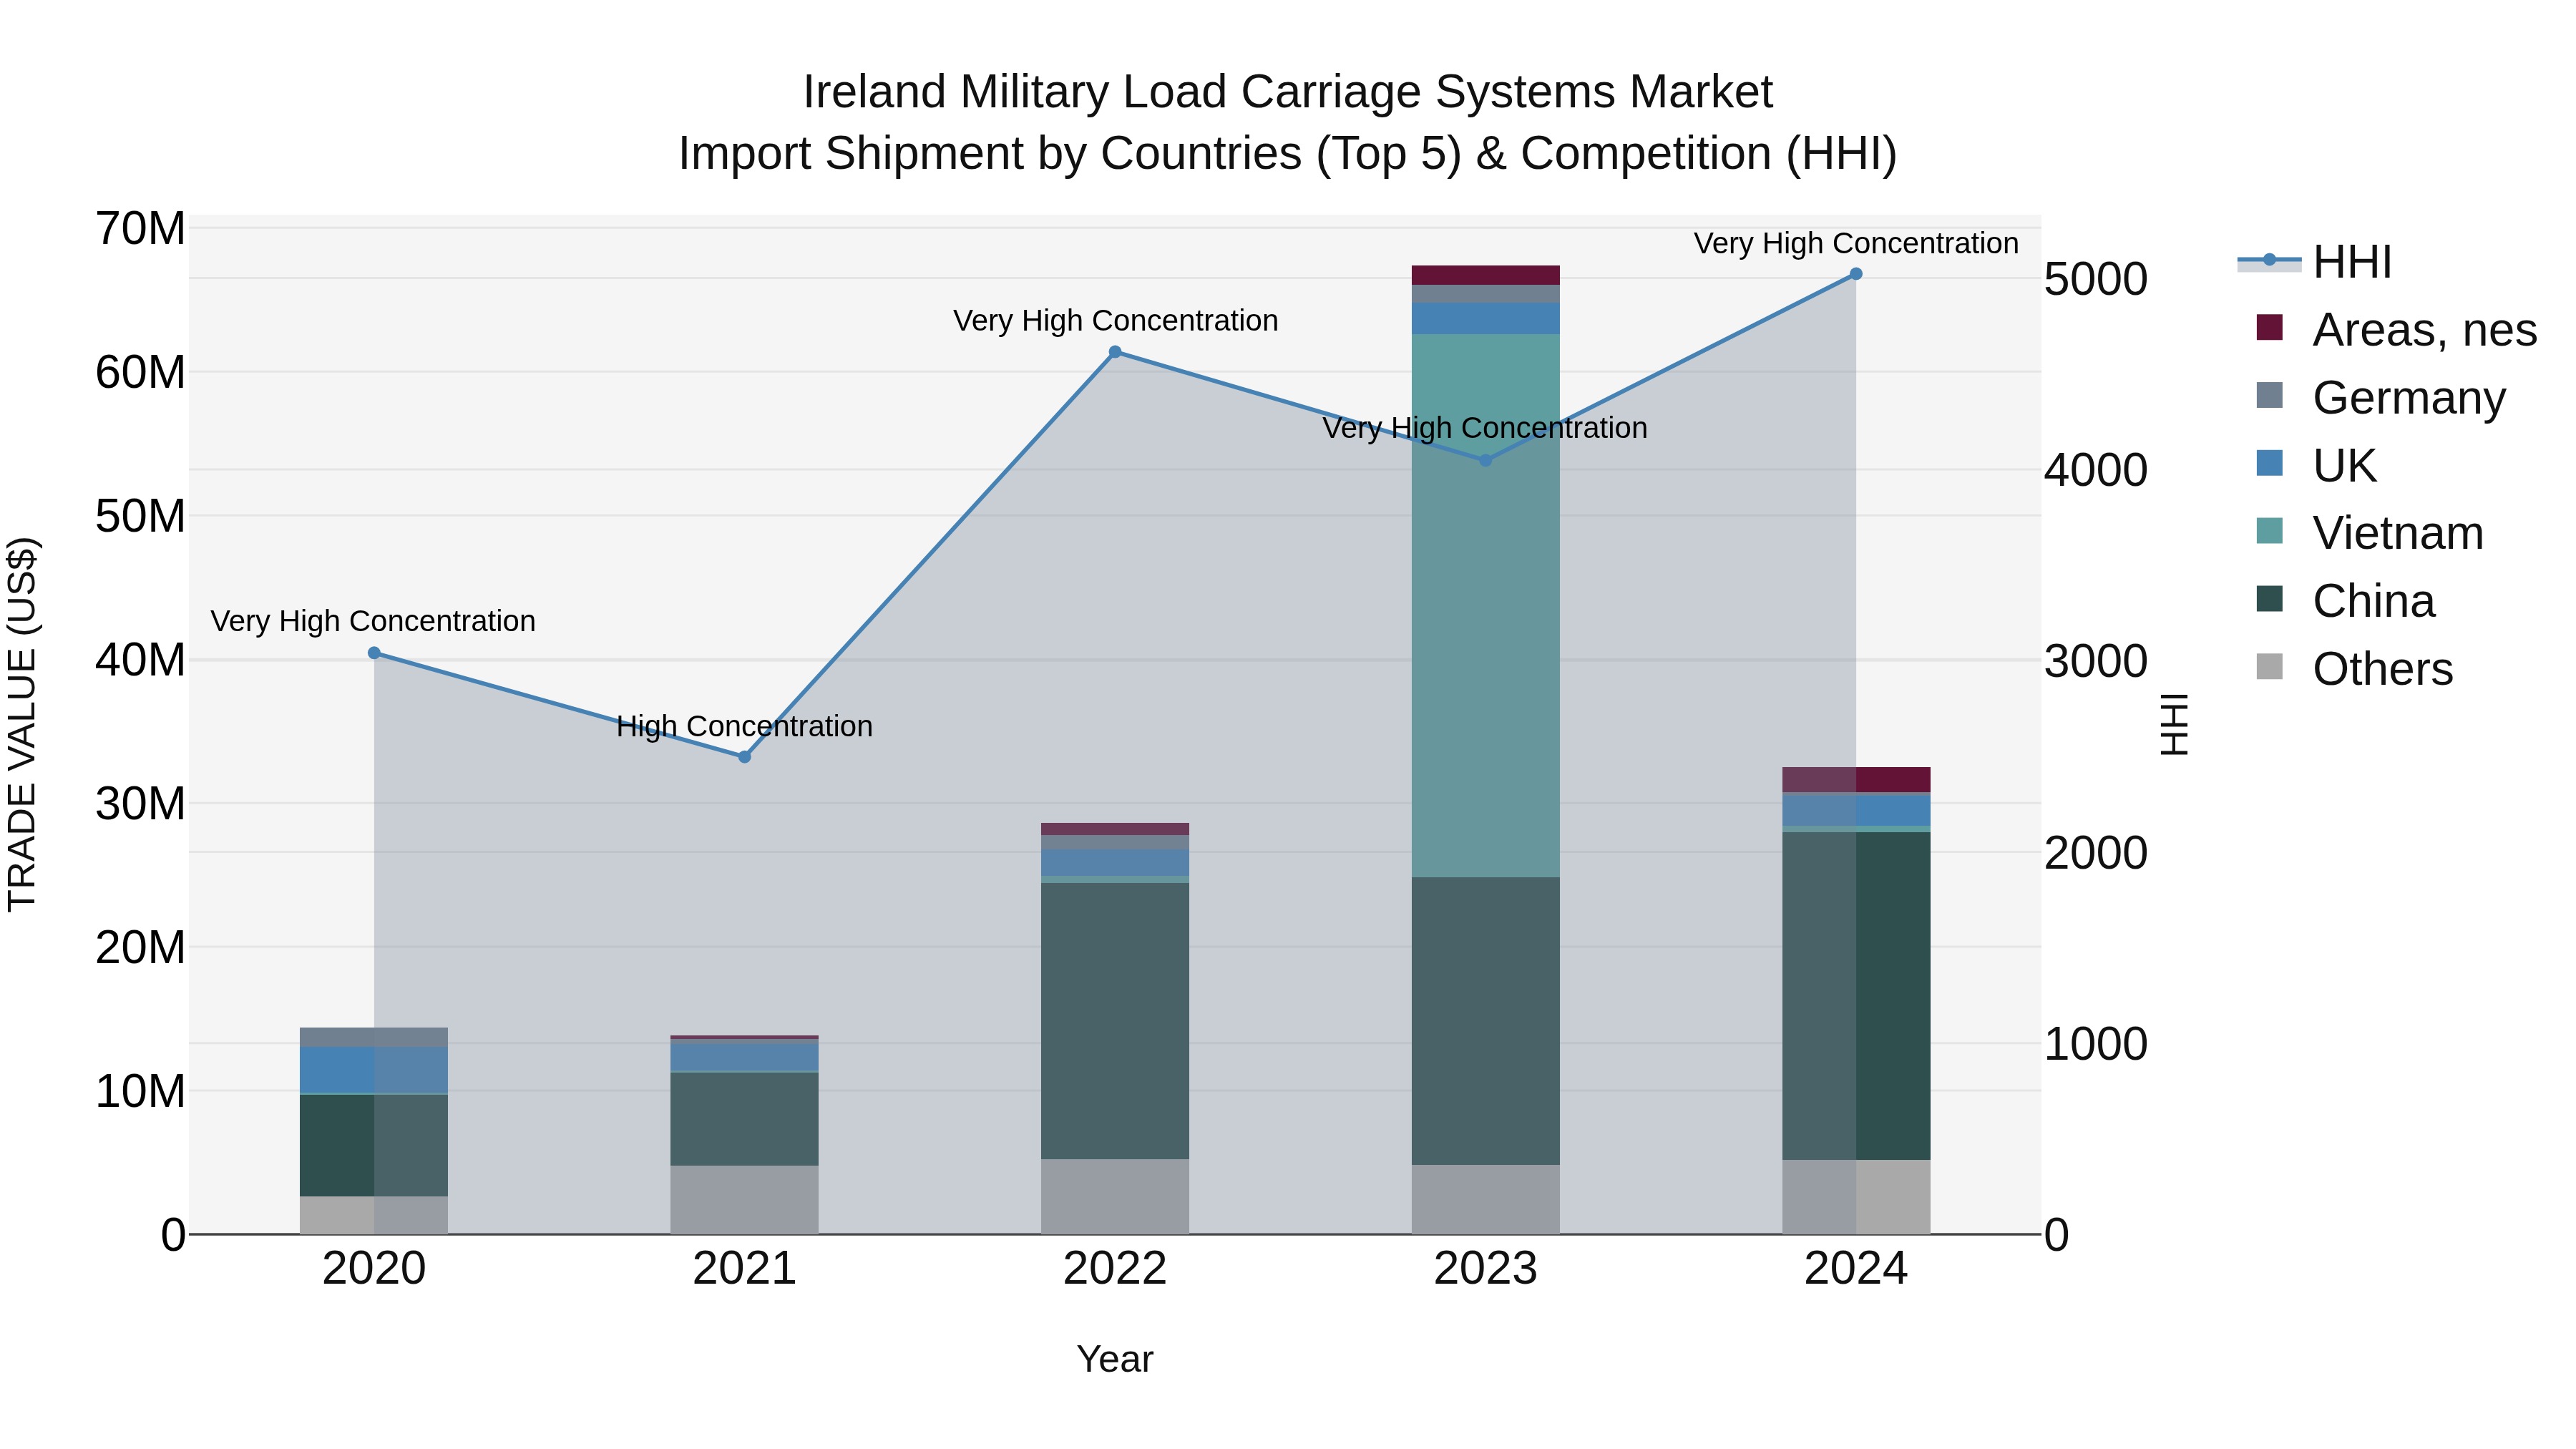Select UK segment of the 2024 bar
This screenshot has height=1449, width=2576.
(x=1856, y=811)
